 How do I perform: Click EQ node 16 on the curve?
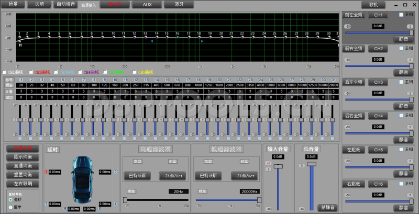pyautogui.click(x=177, y=36)
